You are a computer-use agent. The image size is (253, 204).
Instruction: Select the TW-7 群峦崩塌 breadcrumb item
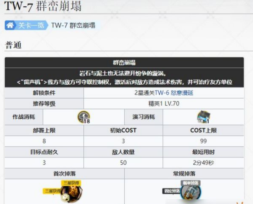(73, 26)
